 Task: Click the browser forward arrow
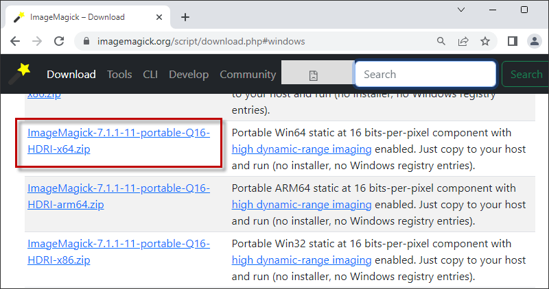37,41
